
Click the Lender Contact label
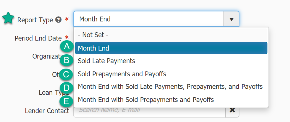pyautogui.click(x=47, y=111)
